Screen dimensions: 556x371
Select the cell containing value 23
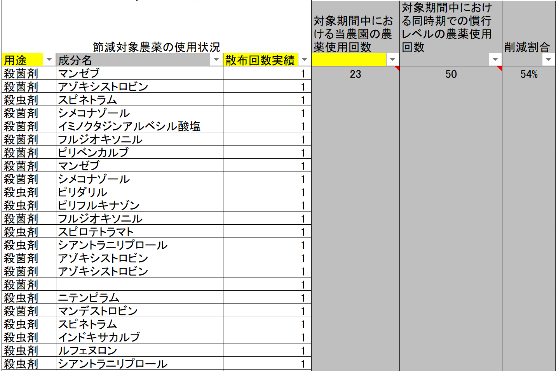tap(355, 74)
